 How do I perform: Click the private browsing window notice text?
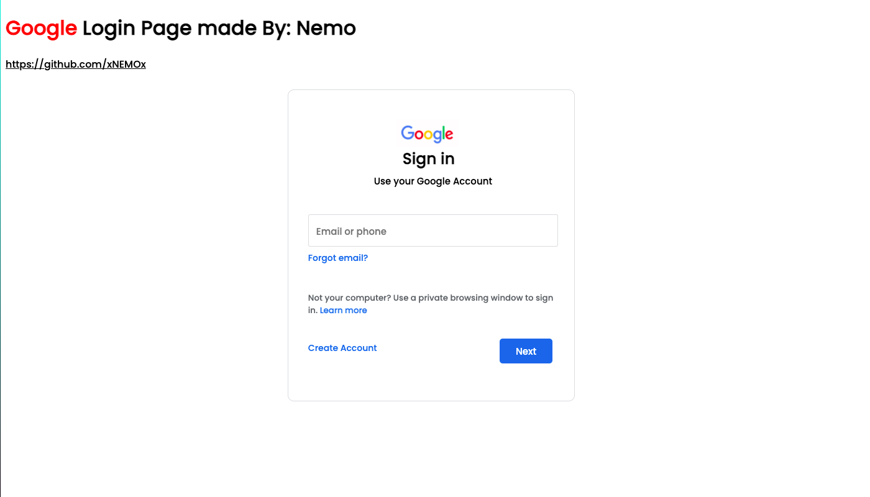(431, 298)
